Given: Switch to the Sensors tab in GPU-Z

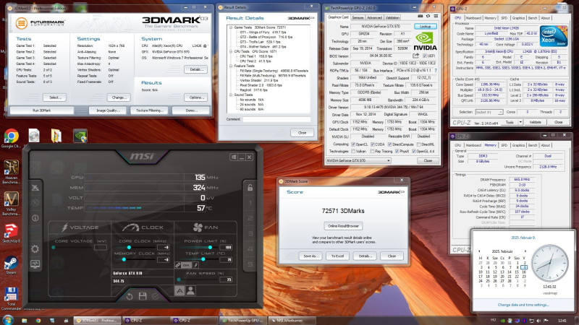Looking at the screenshot, I should (x=358, y=17).
